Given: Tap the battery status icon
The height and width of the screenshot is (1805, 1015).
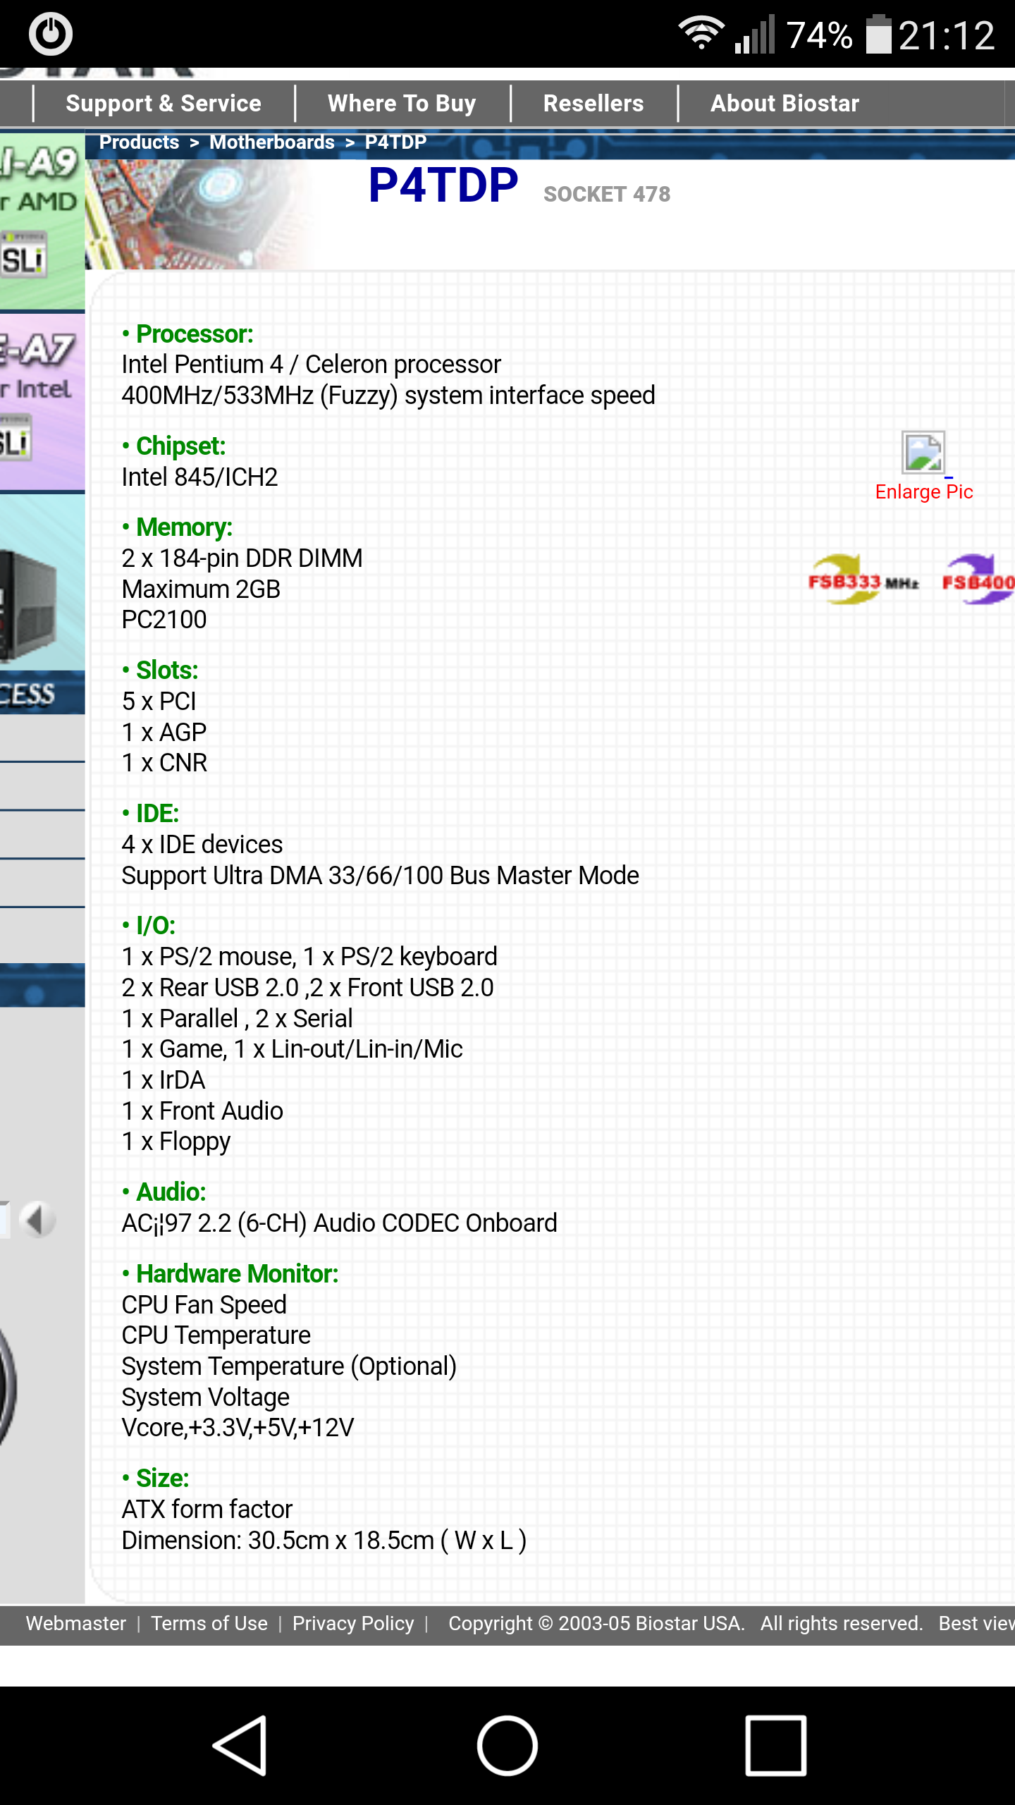Looking at the screenshot, I should [x=878, y=34].
